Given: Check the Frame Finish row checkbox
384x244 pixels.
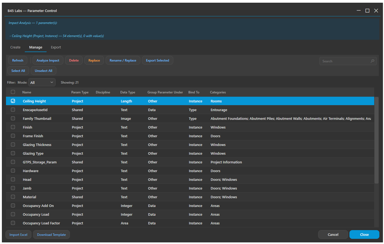Looking at the screenshot, I should pyautogui.click(x=13, y=136).
